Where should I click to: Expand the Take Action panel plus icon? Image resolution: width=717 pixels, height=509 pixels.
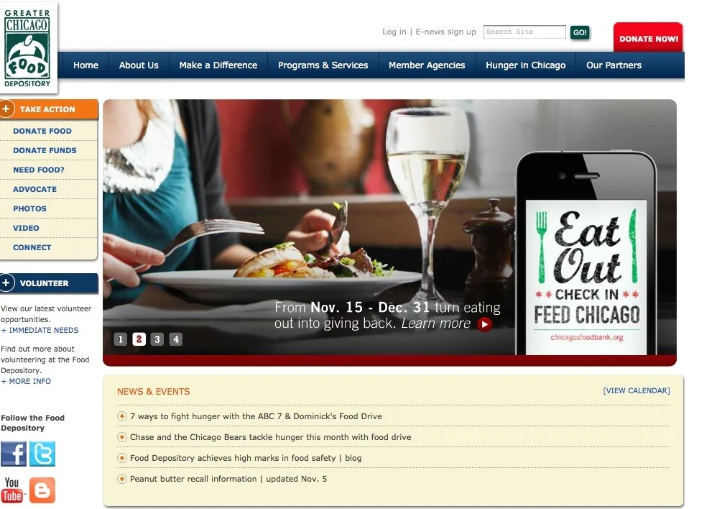(x=6, y=109)
